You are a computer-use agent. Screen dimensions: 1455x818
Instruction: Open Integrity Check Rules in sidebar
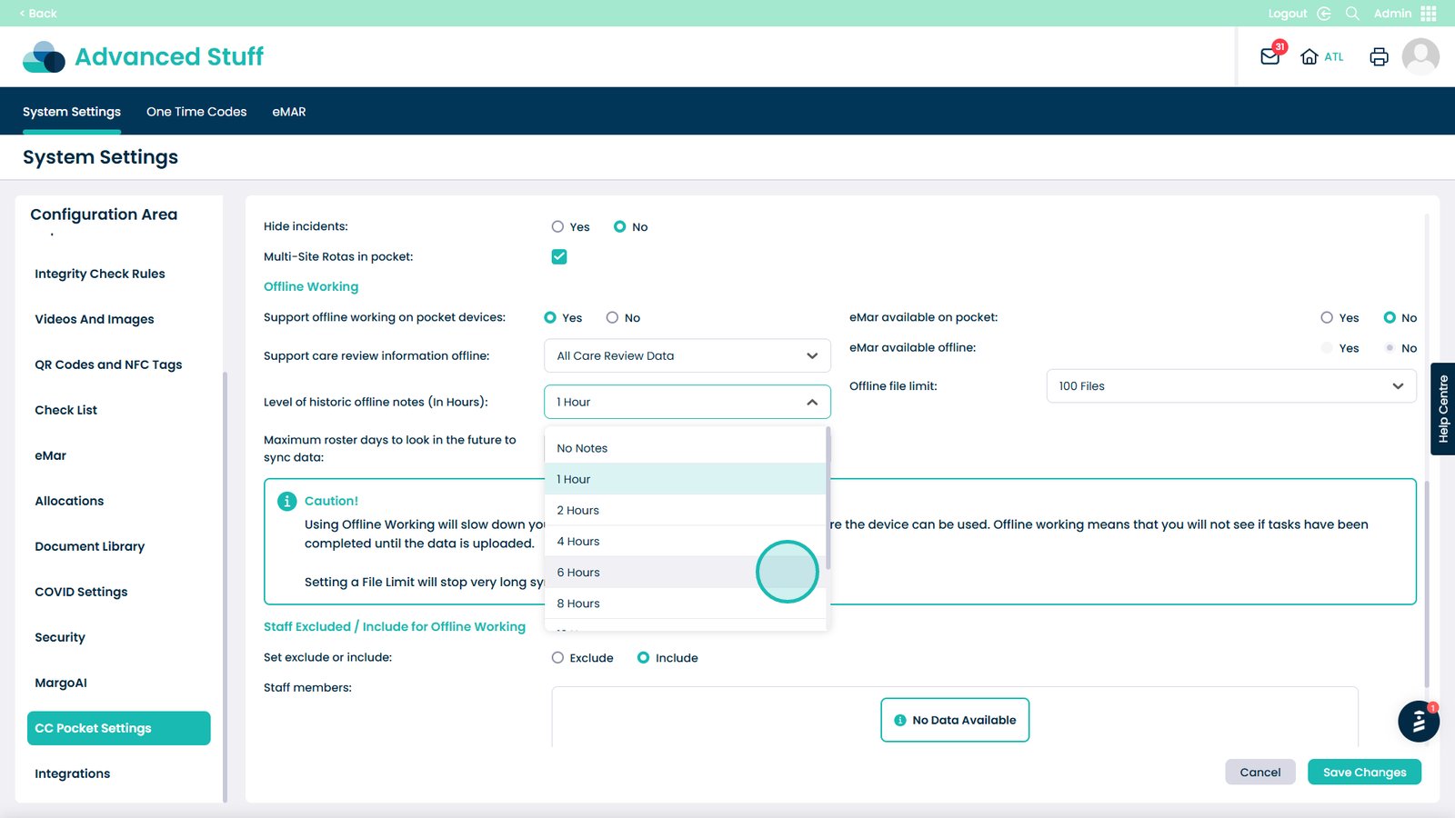pos(100,274)
